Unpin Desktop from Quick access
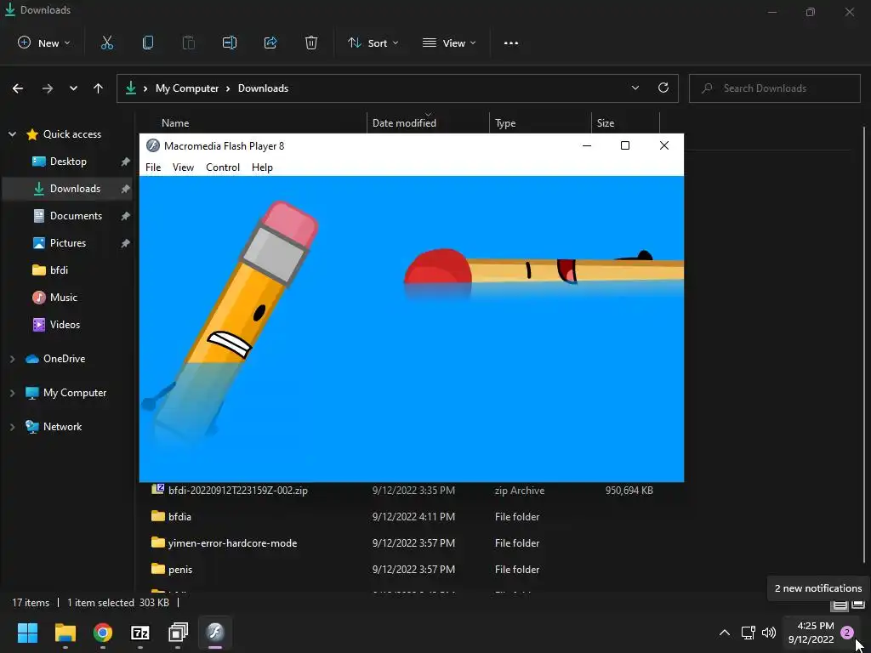 click(x=126, y=162)
